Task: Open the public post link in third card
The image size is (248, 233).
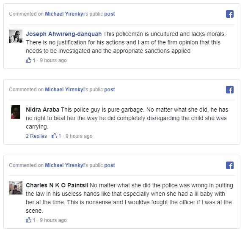Action: coord(110,165)
